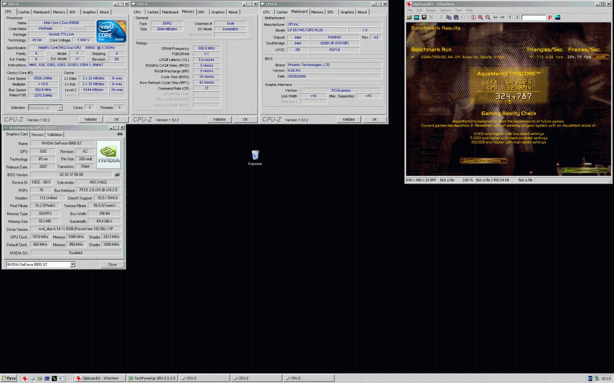Click the Zoom In magnifier in IrfanView

[x=480, y=18]
